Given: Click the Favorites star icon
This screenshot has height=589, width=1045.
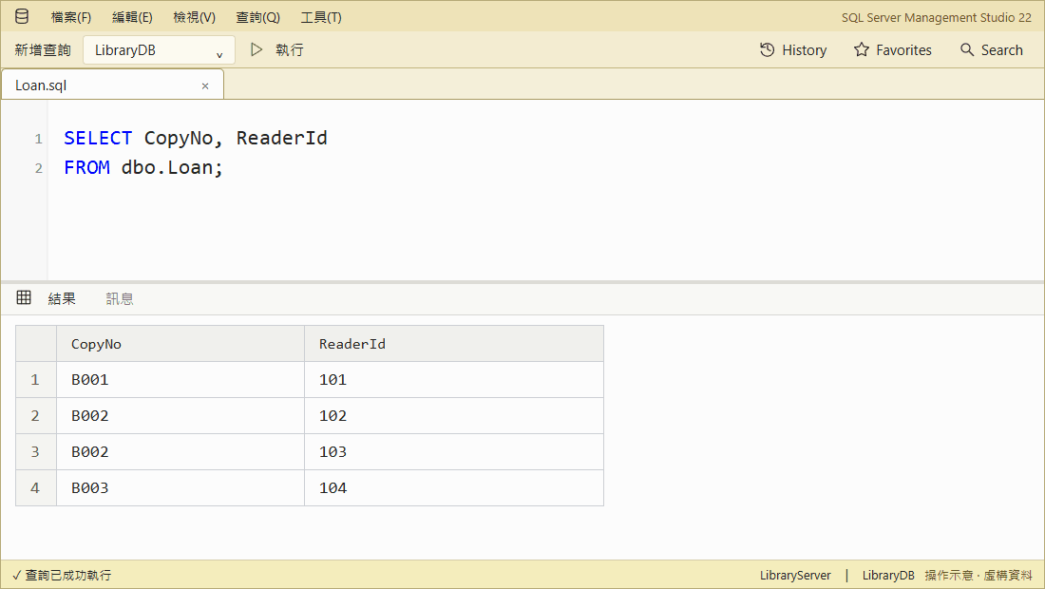Looking at the screenshot, I should coord(862,50).
